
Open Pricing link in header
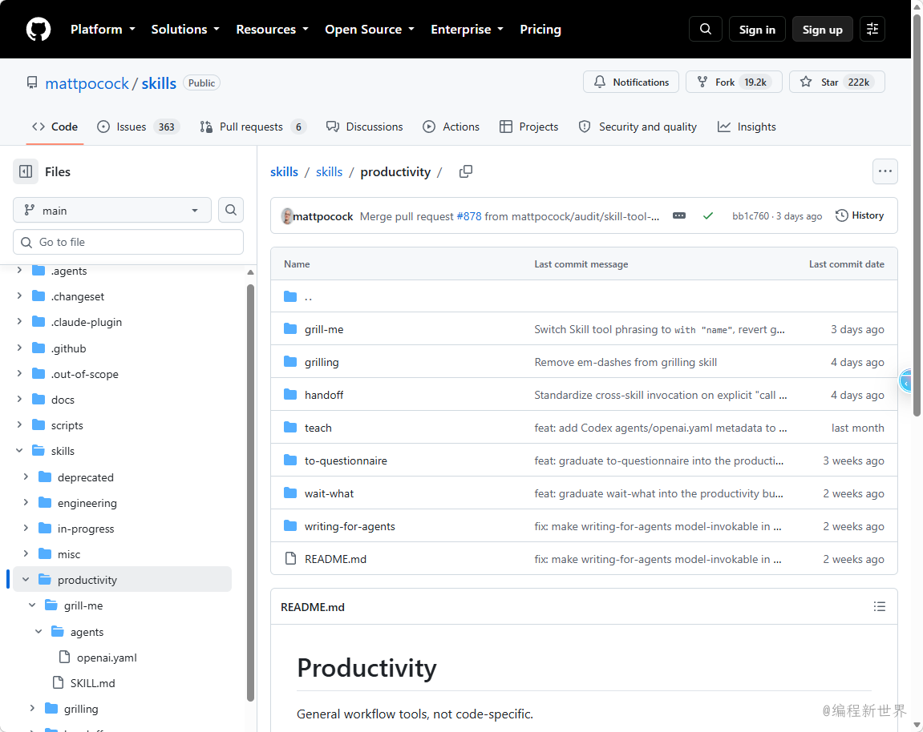click(540, 30)
